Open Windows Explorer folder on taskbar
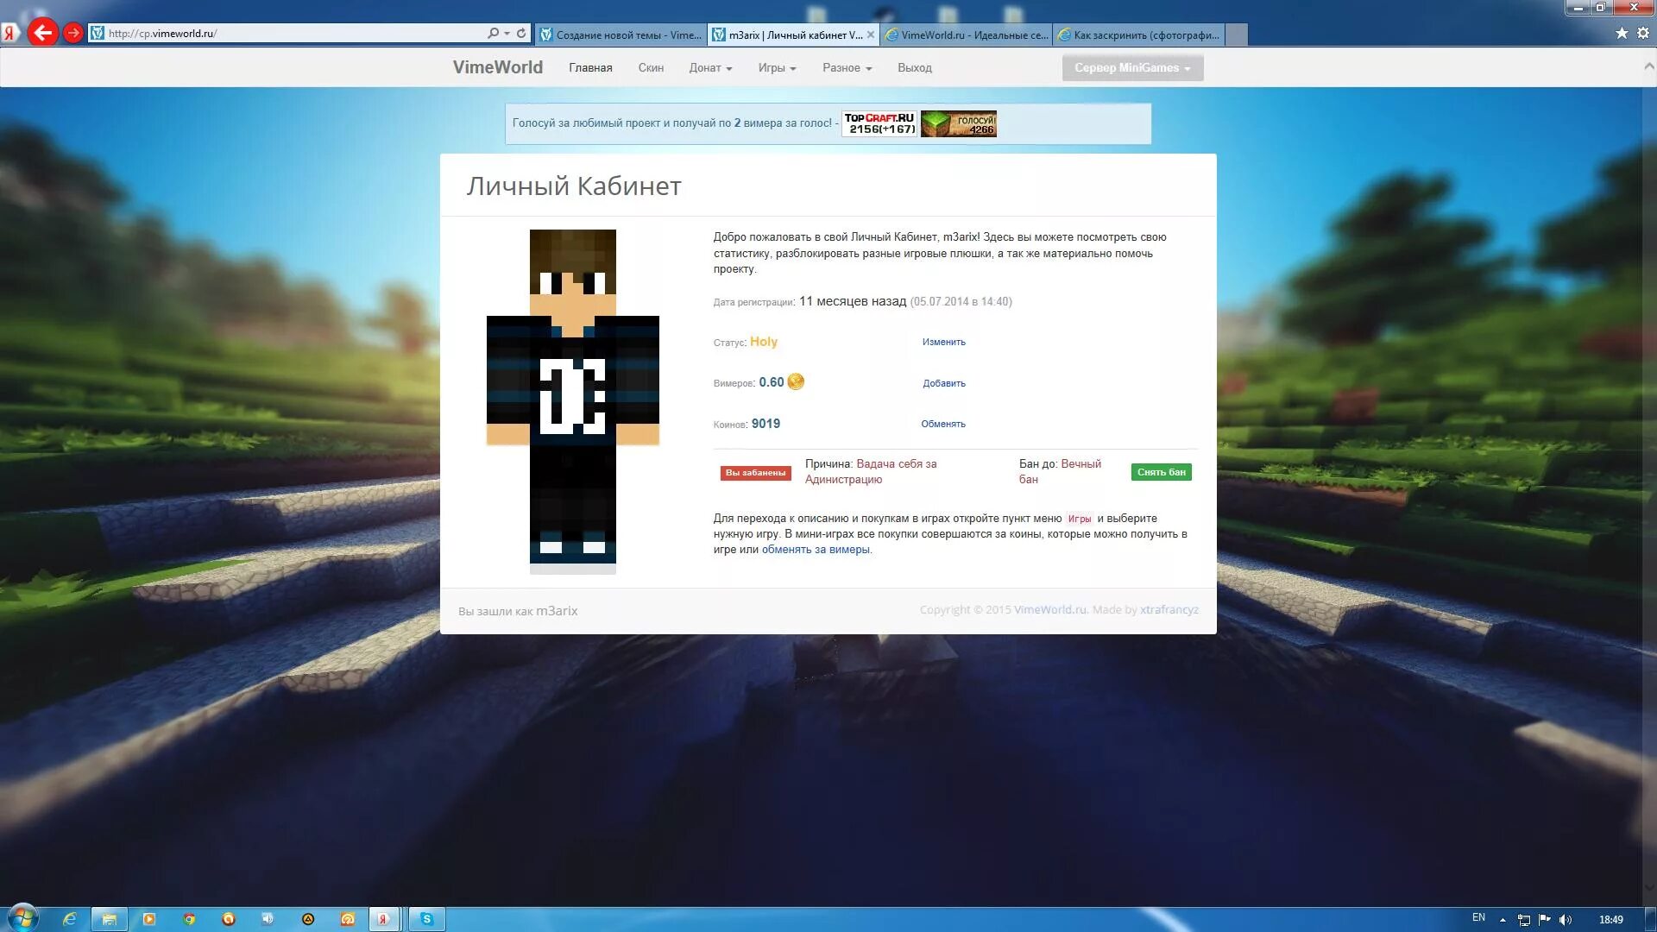The width and height of the screenshot is (1657, 932). 110,919
